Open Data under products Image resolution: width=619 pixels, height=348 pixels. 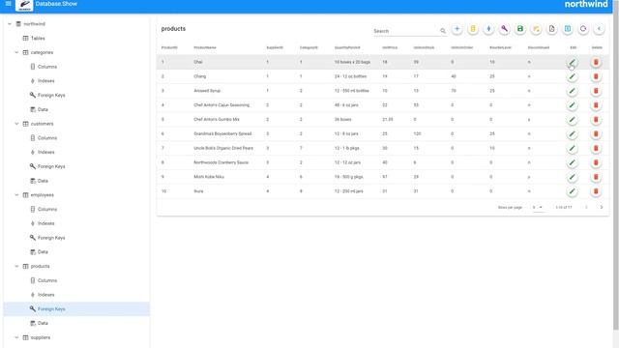(43, 323)
